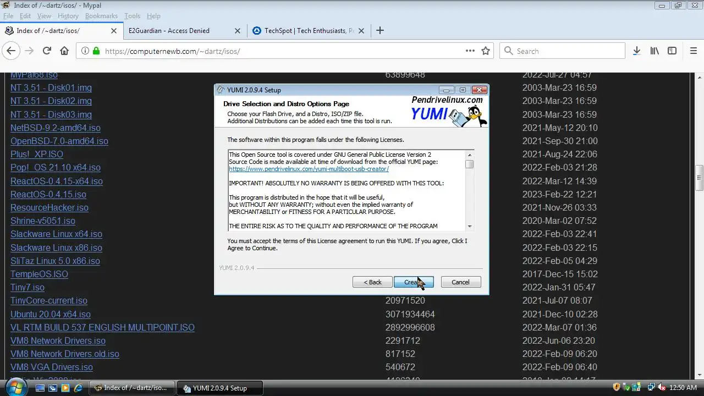Open Help menu in Mypal
The image size is (704, 396).
153,16
